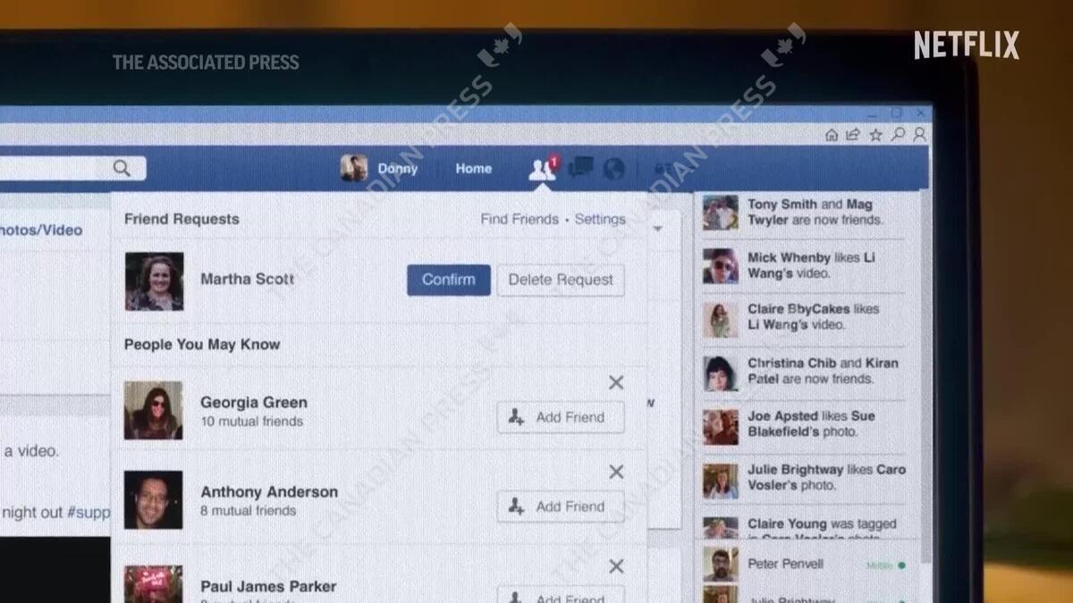Click avatar beside Tony Smith ticker story
1073x603 pixels.
click(720, 213)
